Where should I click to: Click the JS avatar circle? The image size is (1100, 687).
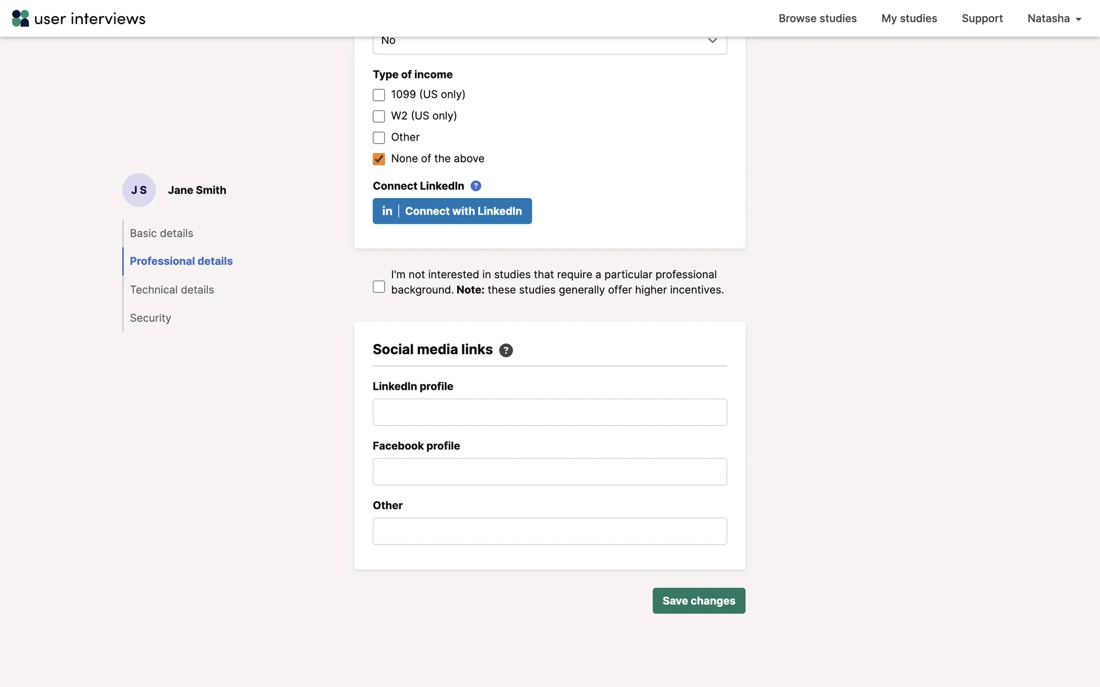(139, 190)
